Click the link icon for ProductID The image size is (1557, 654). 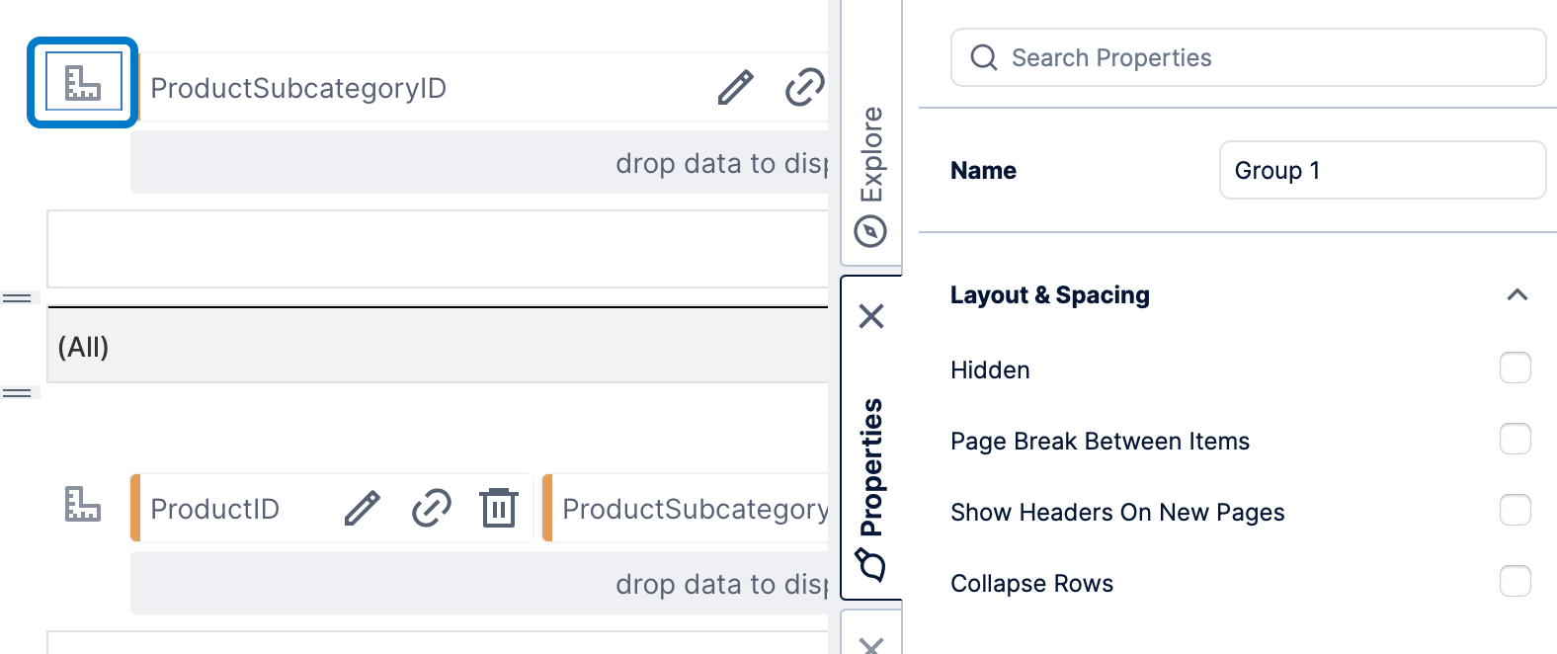point(431,508)
